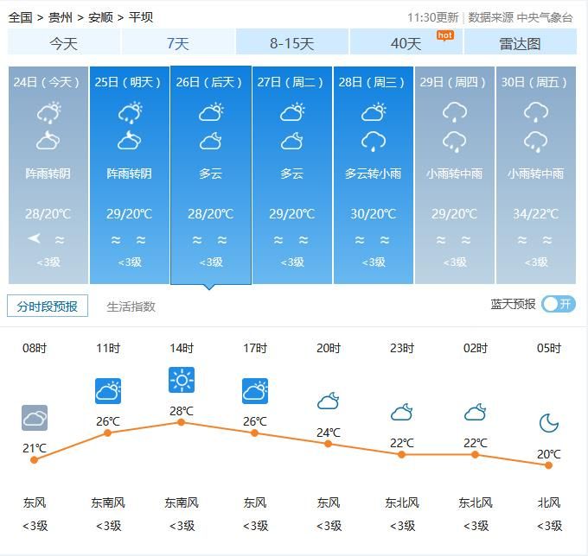Viewport: 588px width, 556px height.
Task: Select the 26日(后天) forecast card header
Action: (209, 82)
